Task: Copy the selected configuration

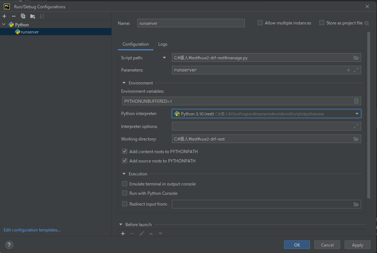Action: pos(23,16)
